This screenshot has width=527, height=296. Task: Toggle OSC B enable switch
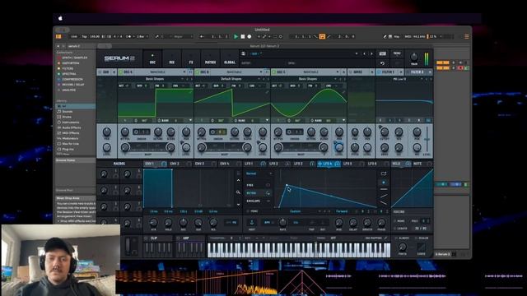click(x=198, y=72)
